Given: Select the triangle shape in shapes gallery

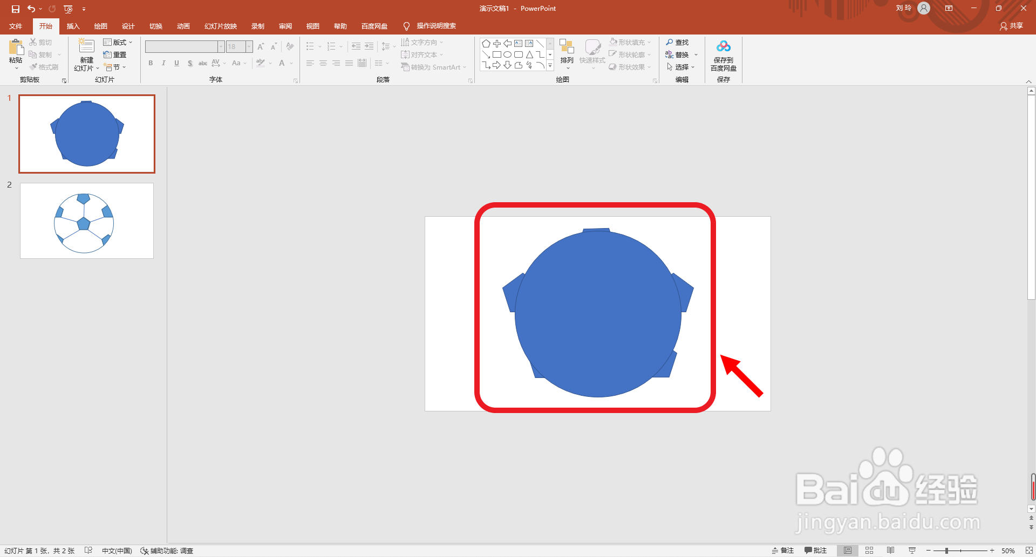Looking at the screenshot, I should [x=529, y=54].
